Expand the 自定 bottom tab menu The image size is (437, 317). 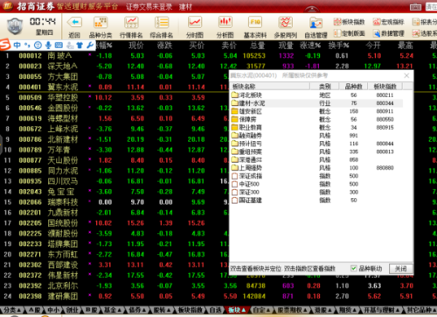[261, 310]
